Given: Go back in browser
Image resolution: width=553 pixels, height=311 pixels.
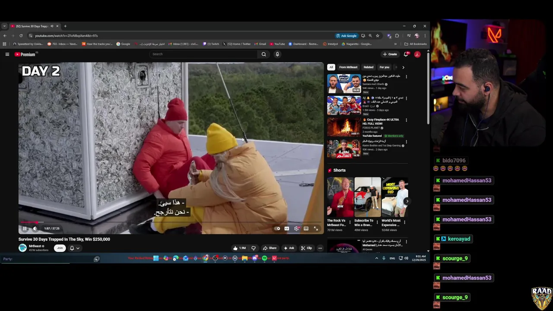Looking at the screenshot, I should point(5,36).
